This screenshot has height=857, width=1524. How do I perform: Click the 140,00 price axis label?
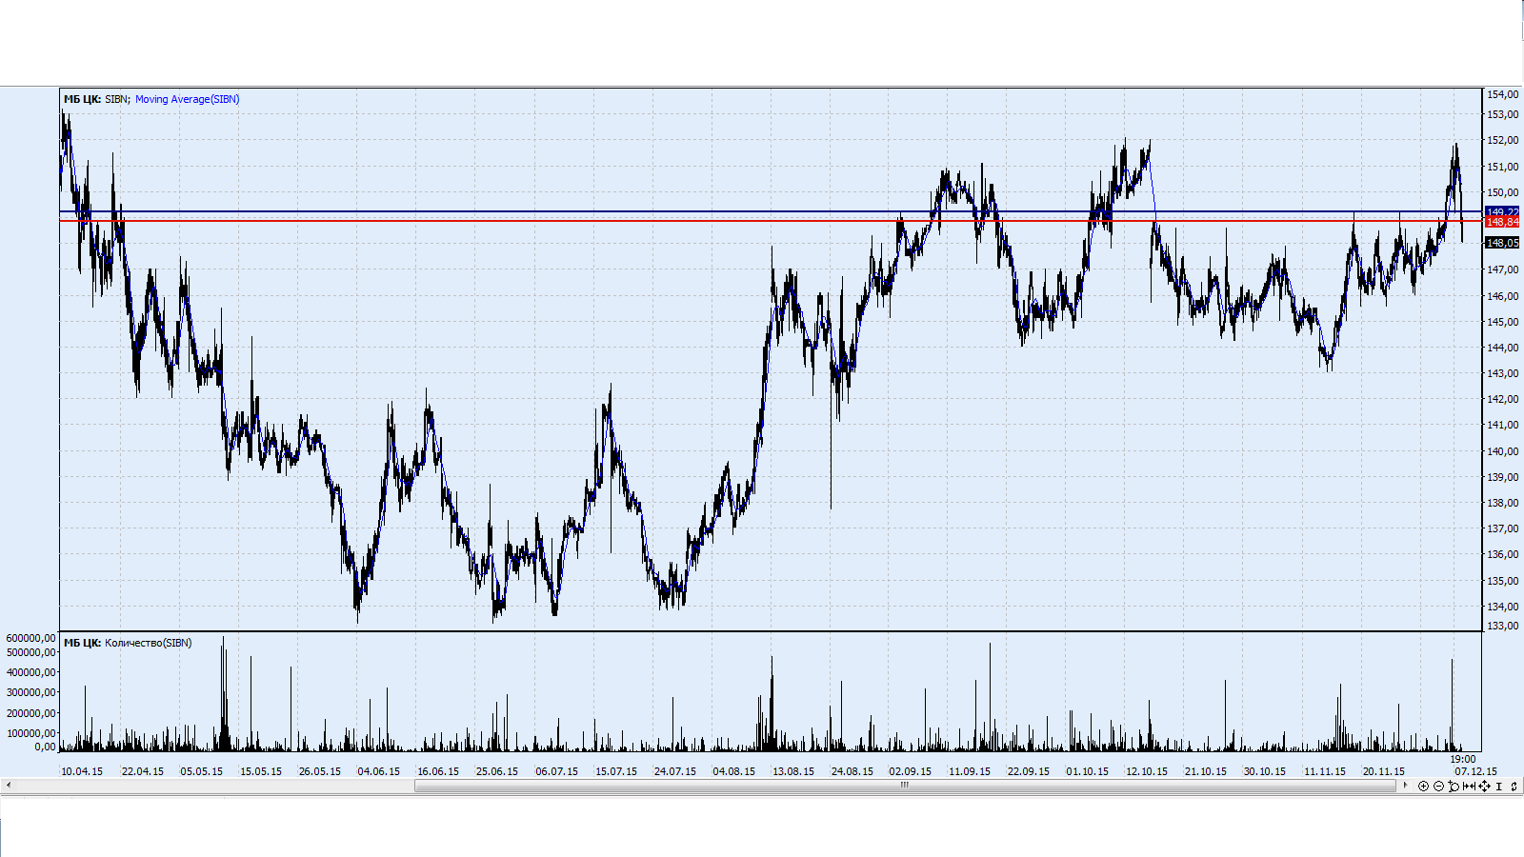[1503, 451]
